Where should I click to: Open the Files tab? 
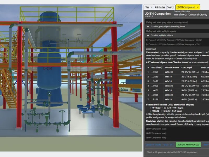tap(147, 7)
